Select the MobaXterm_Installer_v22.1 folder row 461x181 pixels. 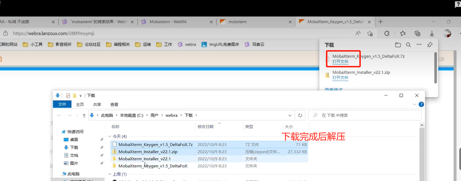[210, 159]
